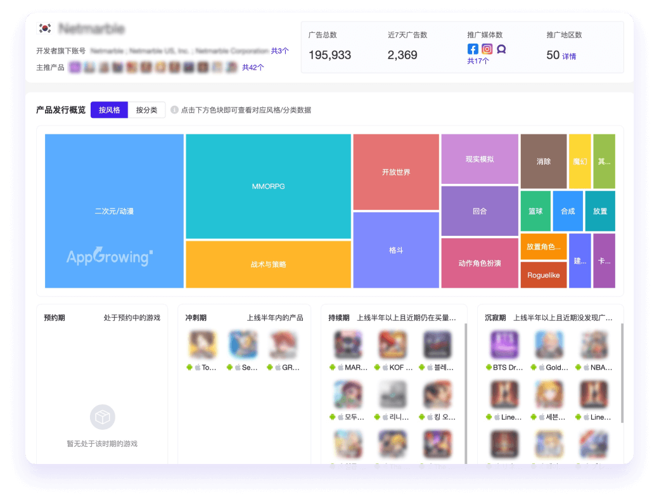The image size is (659, 502).
Task: Click the empty box placeholder icon
Action: point(102,417)
